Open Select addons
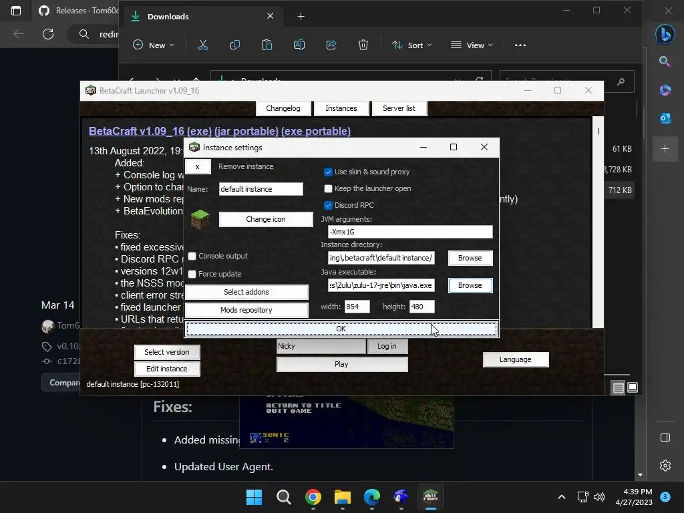 click(x=246, y=292)
